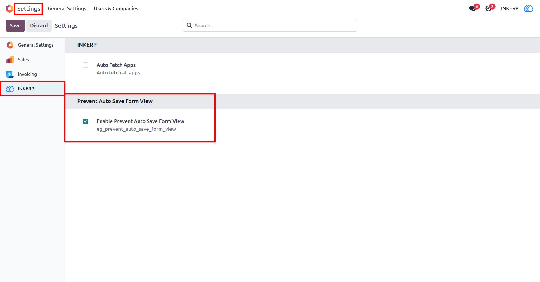
Task: Click the 'Auto fetch all apps' description
Action: point(118,73)
